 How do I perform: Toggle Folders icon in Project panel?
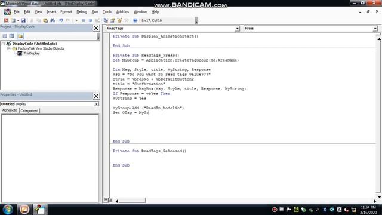(x=20, y=36)
